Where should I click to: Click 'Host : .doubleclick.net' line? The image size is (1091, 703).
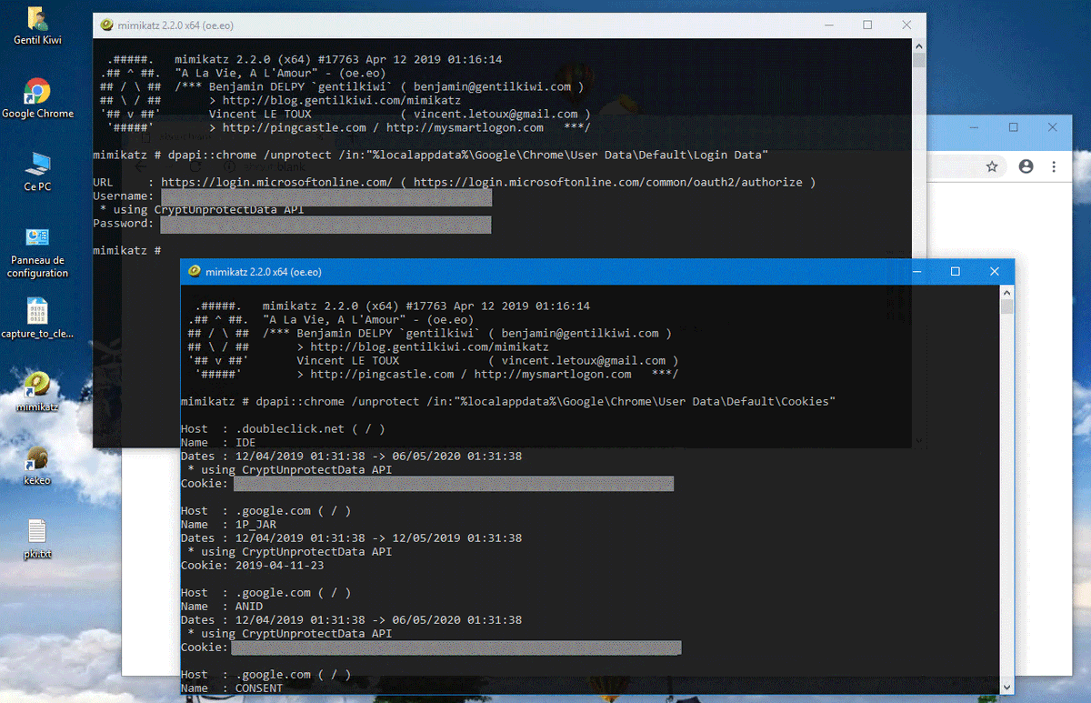[x=283, y=428]
